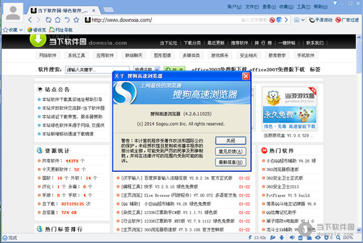Open a new tab button
Image resolution: width=363 pixels, height=243 pixels.
pos(108,10)
